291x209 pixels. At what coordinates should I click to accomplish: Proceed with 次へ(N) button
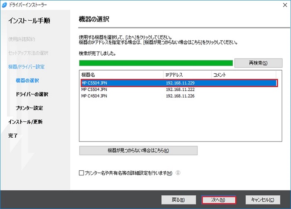tap(218, 200)
